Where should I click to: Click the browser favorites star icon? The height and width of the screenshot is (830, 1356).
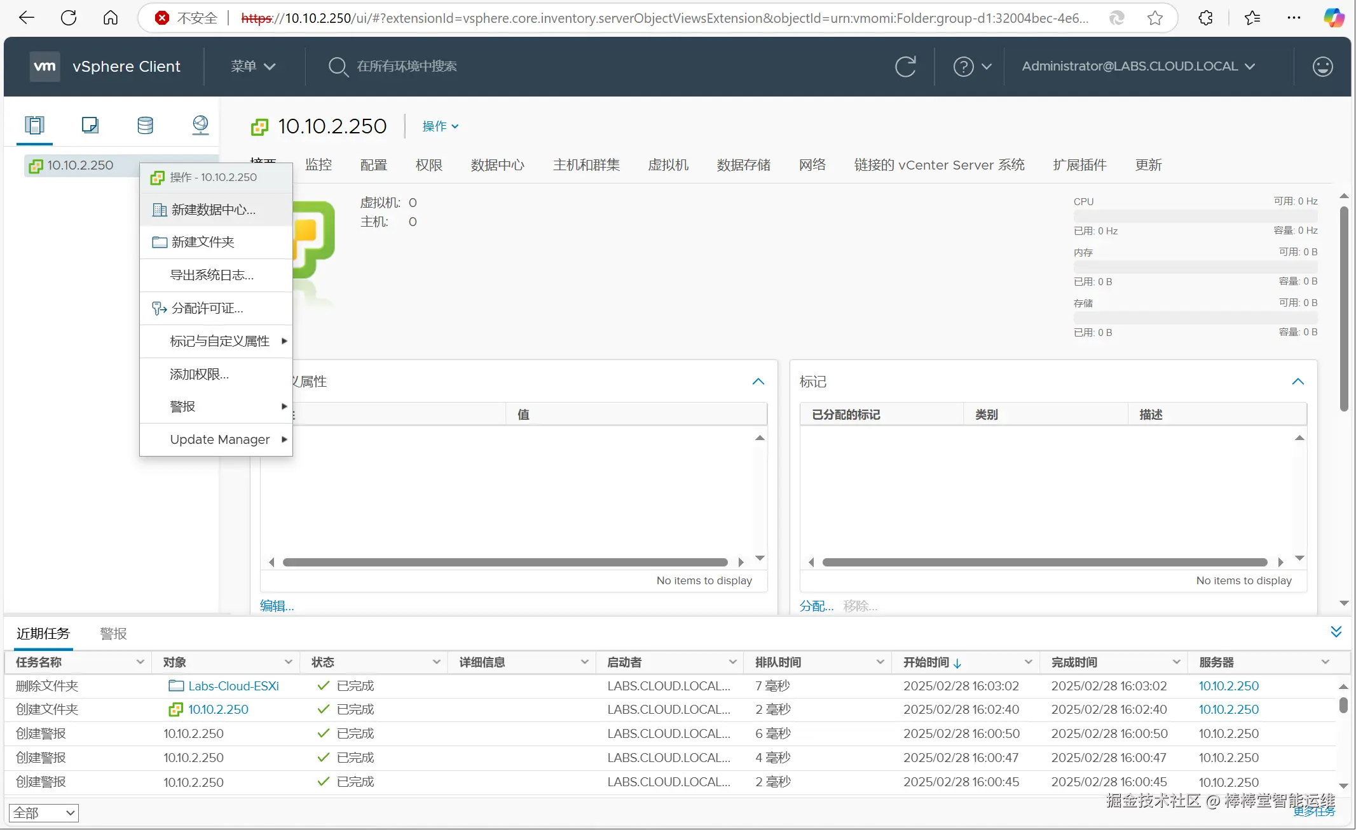pyautogui.click(x=1155, y=18)
